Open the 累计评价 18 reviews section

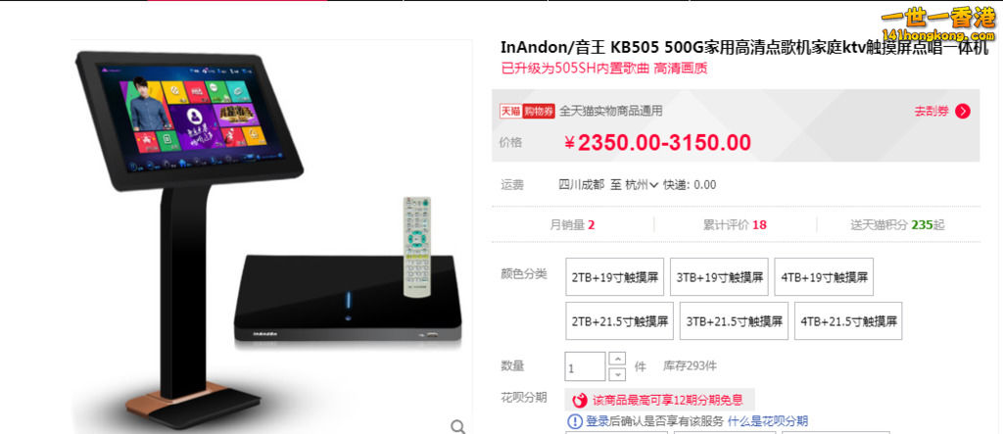tap(735, 224)
